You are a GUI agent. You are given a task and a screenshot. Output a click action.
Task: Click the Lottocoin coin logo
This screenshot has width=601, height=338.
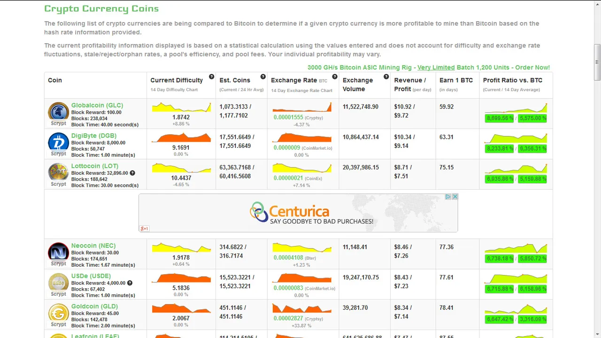(58, 172)
